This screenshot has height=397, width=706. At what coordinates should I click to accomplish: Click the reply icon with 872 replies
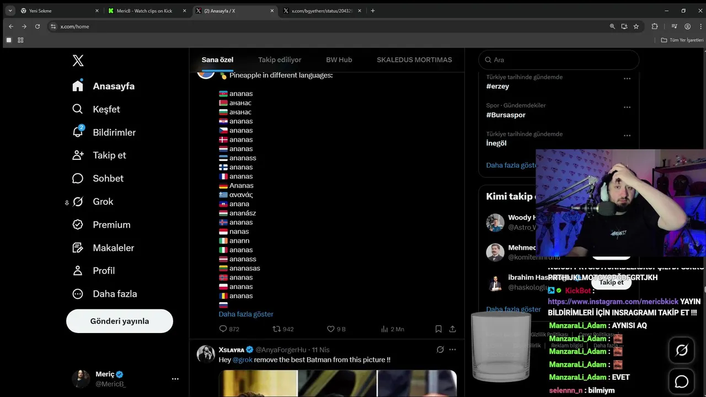click(223, 329)
